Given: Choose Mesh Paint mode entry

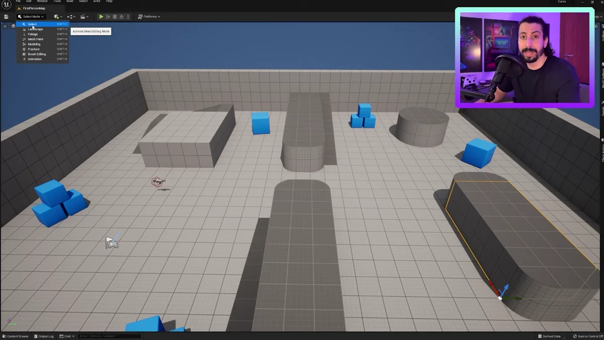Looking at the screenshot, I should (x=42, y=39).
